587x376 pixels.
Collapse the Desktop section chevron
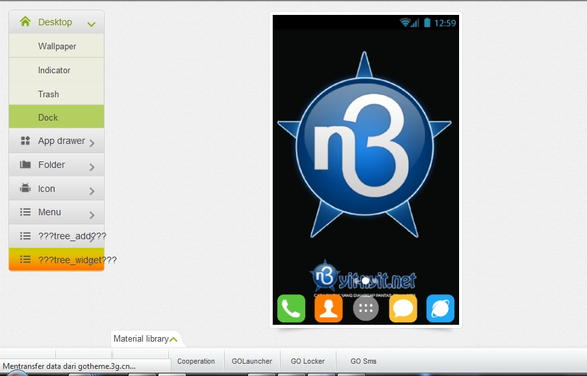pos(92,24)
